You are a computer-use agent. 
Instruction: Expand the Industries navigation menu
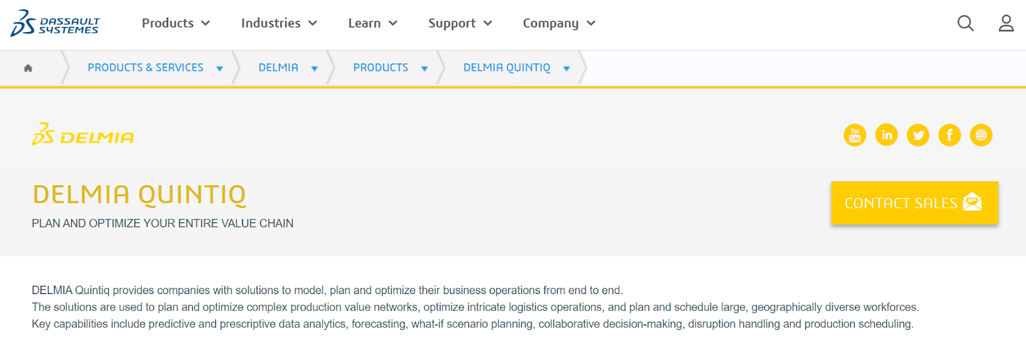(279, 24)
